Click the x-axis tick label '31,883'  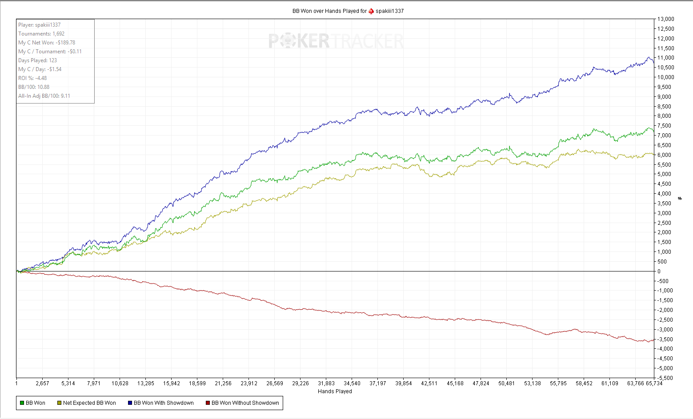(x=326, y=383)
